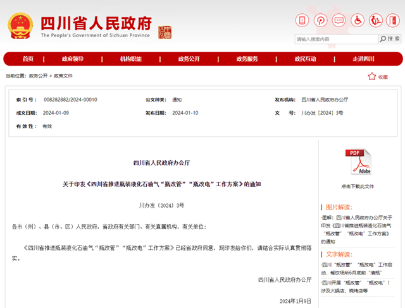Select 公文种类 value 通知
The width and height of the screenshot is (405, 308).
click(177, 100)
